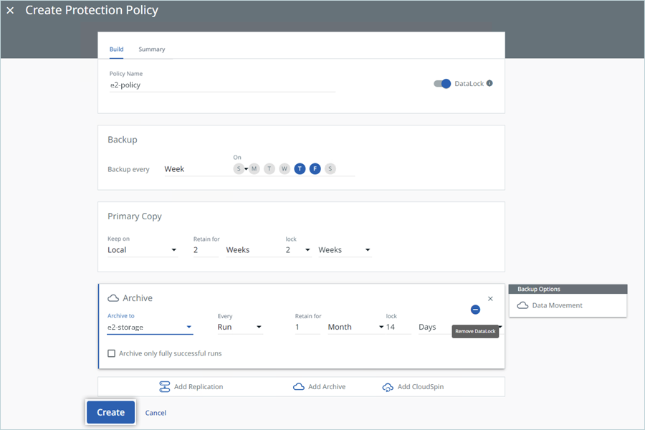Open the Build tab
Viewport: 645px width, 430px height.
point(116,49)
